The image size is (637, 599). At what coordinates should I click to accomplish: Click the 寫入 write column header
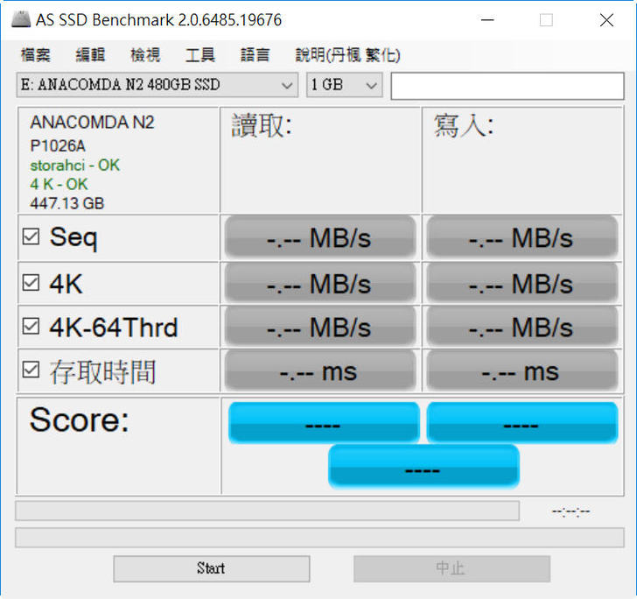464,125
